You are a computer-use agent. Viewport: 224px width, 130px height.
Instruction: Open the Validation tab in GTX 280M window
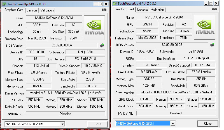point(157,10)
